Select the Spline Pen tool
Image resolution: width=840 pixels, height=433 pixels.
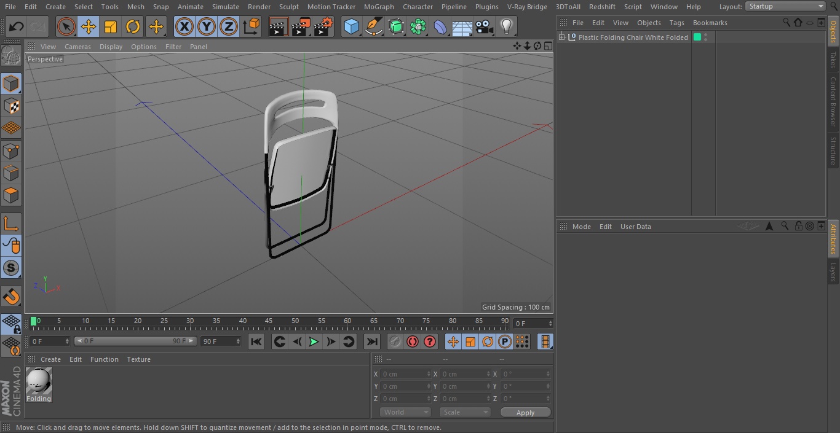(374, 26)
